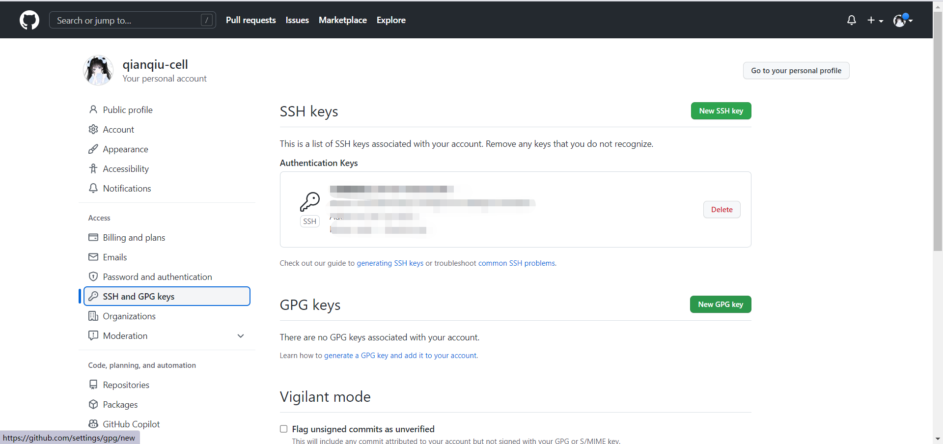
Task: Go to Marketplace in top navigation
Action: (342, 20)
